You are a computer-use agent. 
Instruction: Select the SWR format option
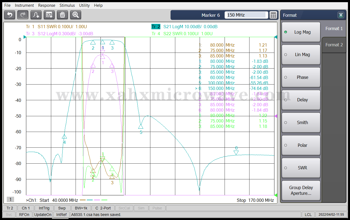[x=301, y=168]
